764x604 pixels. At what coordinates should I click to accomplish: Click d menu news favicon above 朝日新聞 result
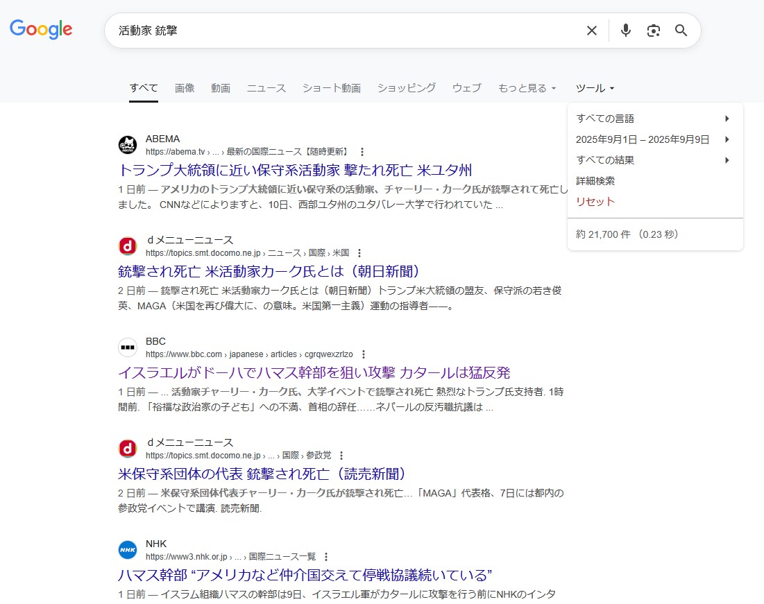click(x=128, y=246)
